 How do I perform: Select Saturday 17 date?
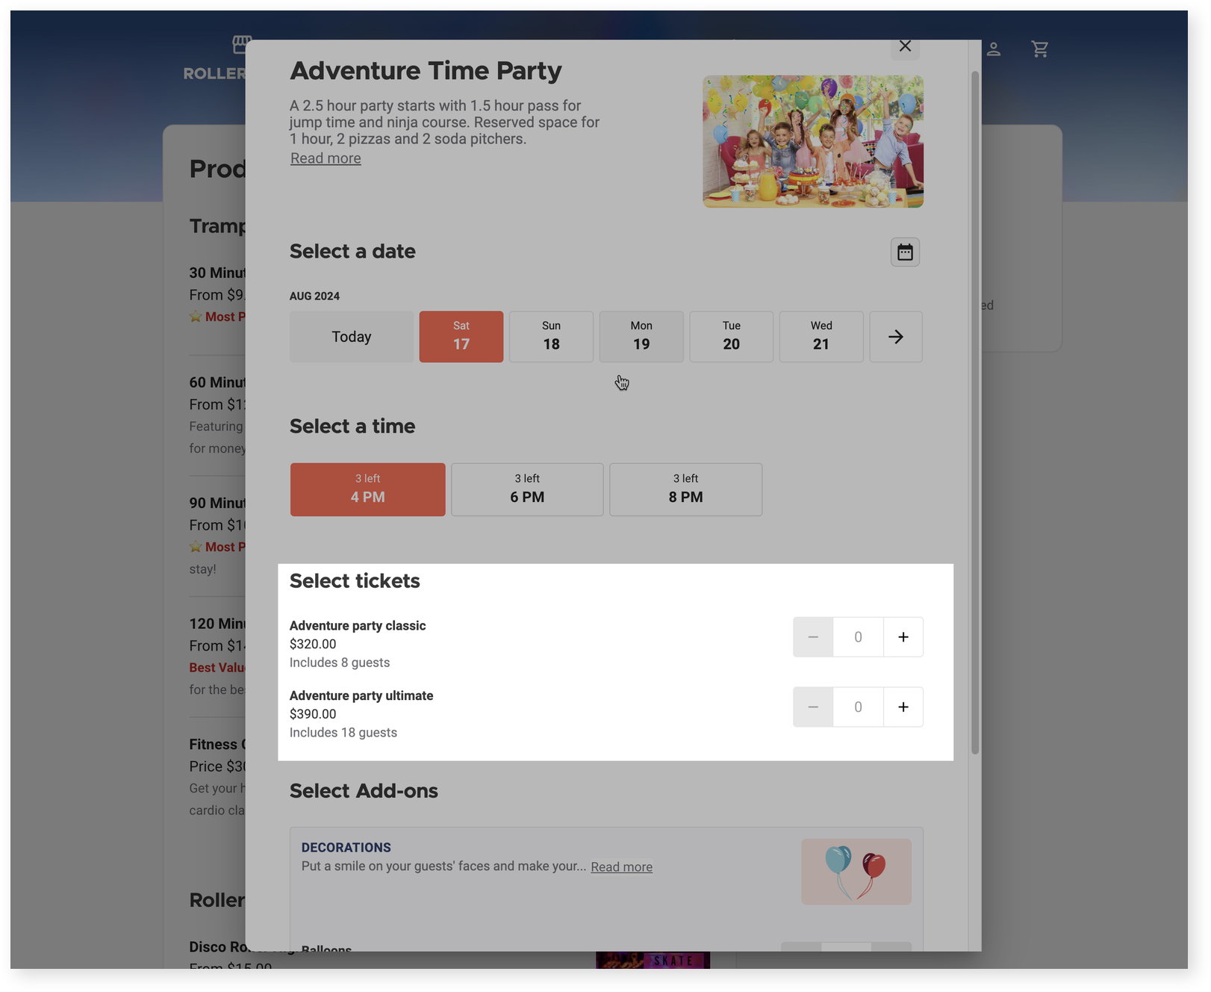tap(461, 337)
